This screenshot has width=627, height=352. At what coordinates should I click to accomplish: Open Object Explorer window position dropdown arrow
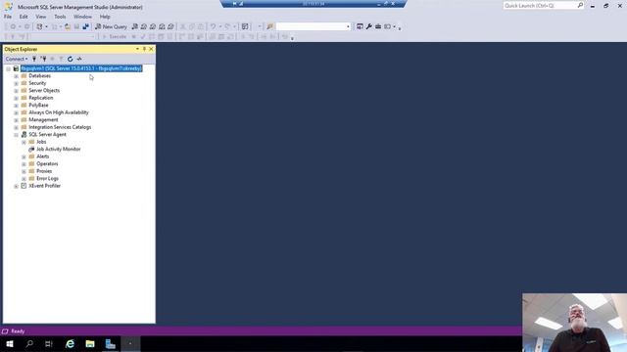[x=137, y=49]
